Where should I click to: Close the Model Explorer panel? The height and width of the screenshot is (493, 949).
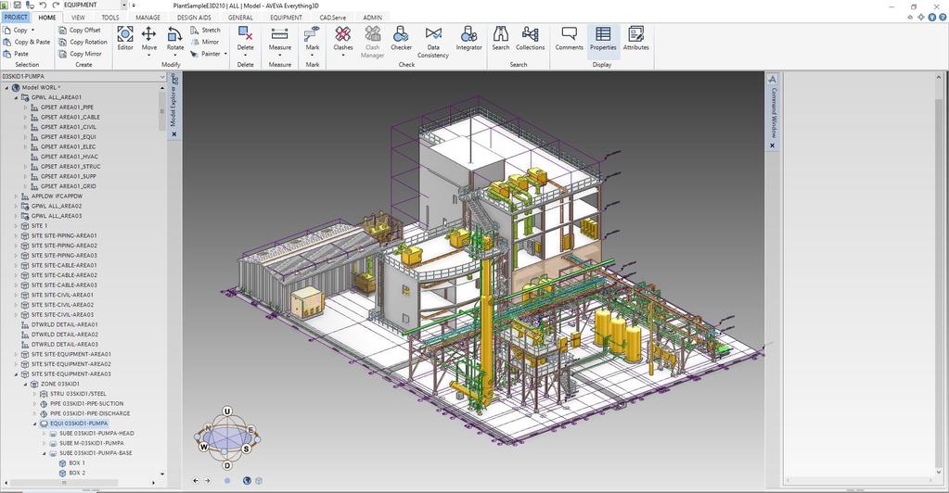174,134
